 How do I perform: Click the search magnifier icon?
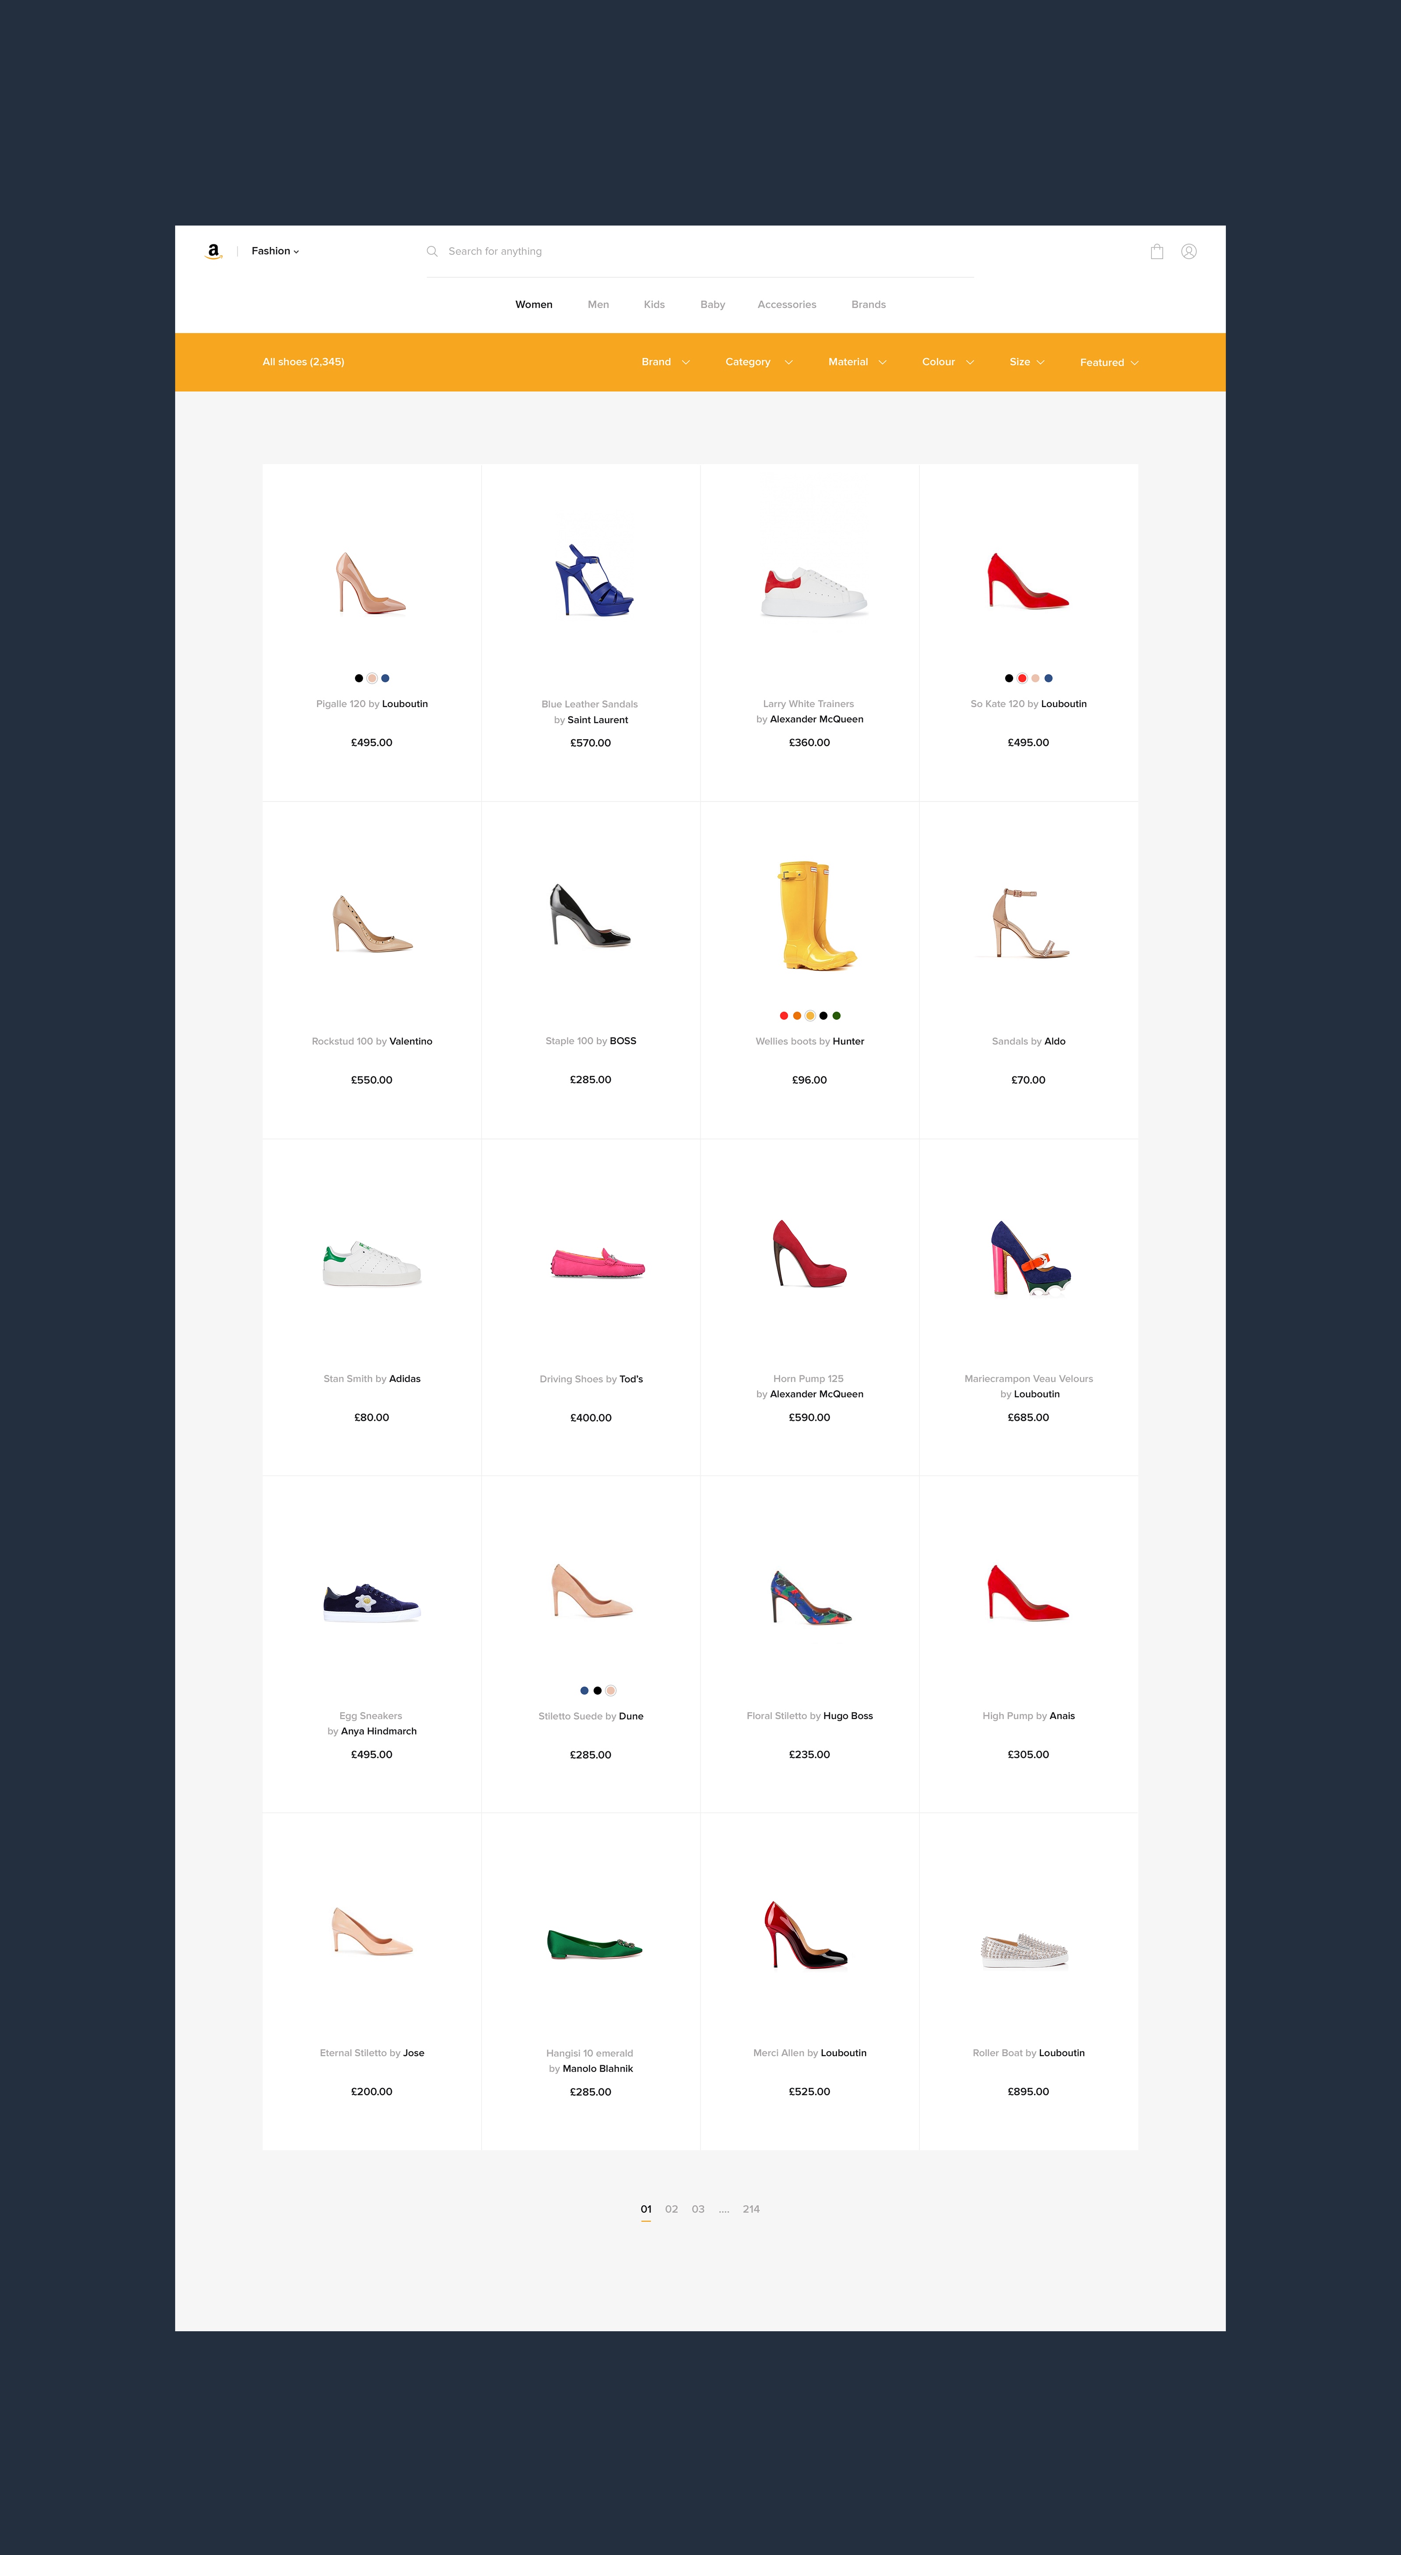[x=432, y=252]
